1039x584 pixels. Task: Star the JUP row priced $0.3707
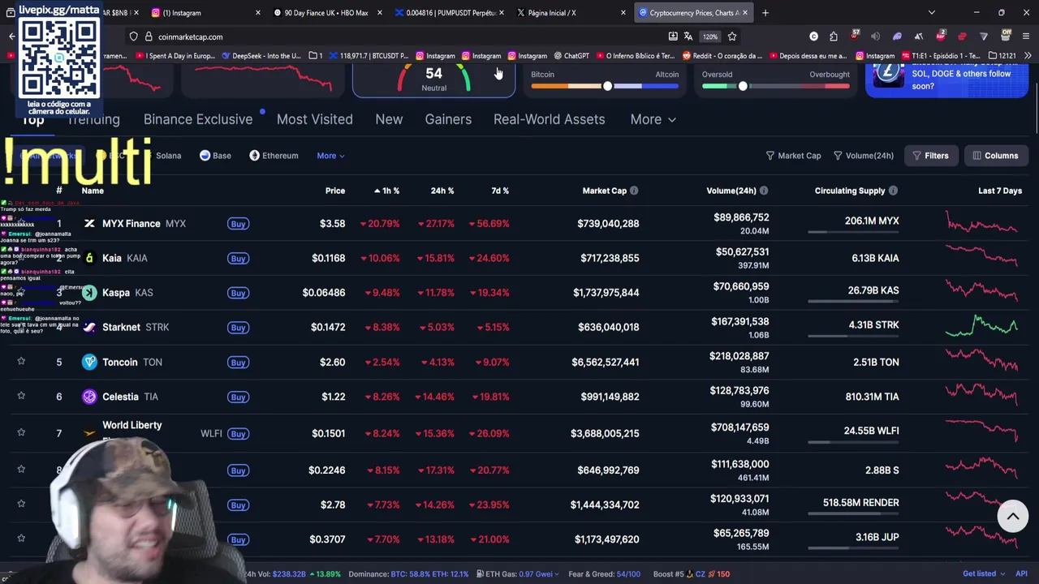pos(21,538)
